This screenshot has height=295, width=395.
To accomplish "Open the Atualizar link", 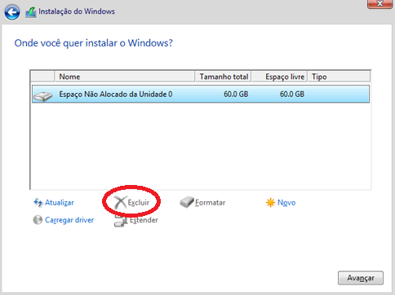I will tap(60, 203).
